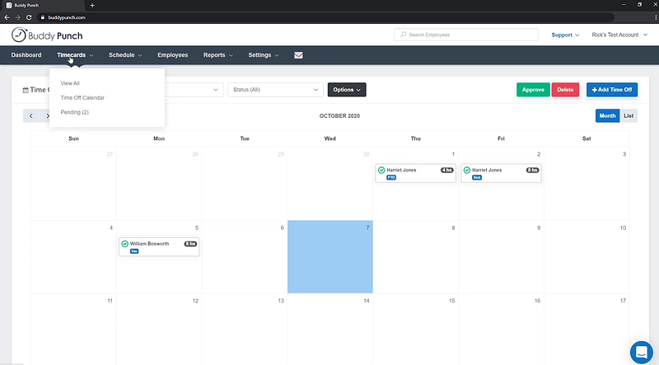This screenshot has height=365, width=659.
Task: Open Rick's Test Account dropdown
Action: click(x=619, y=35)
